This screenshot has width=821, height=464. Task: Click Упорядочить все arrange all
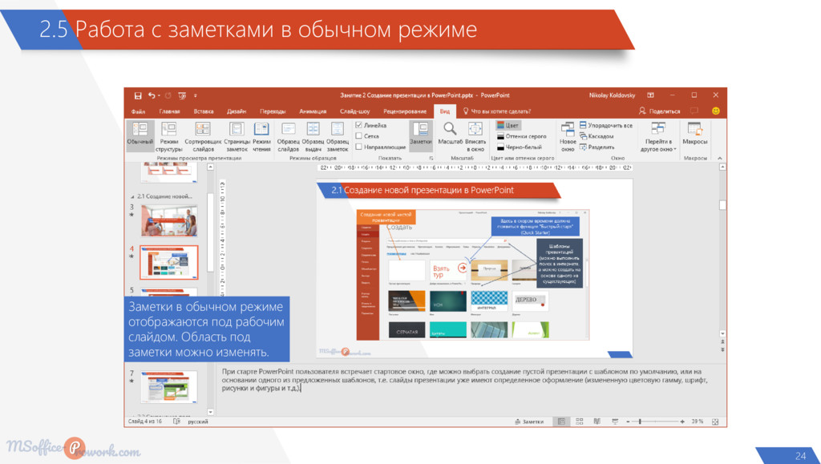click(x=606, y=126)
